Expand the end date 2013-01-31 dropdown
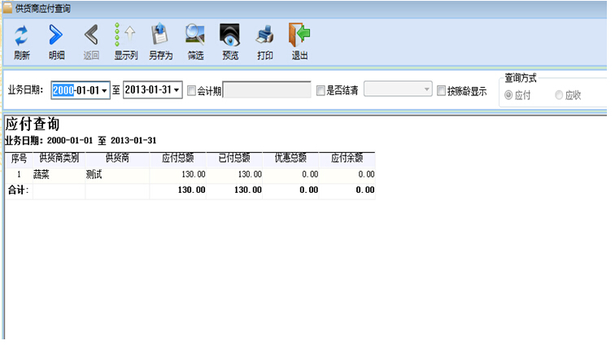The image size is (615, 345). point(177,90)
